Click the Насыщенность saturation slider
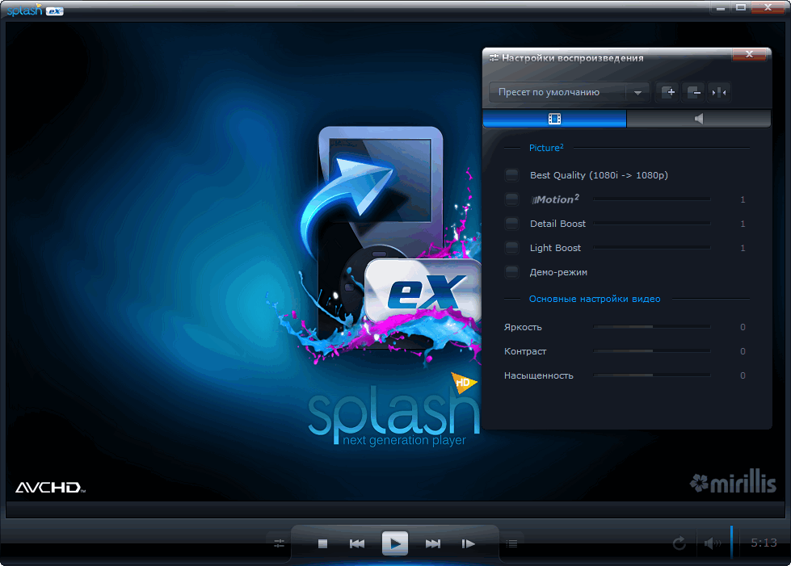791x566 pixels. [x=652, y=375]
